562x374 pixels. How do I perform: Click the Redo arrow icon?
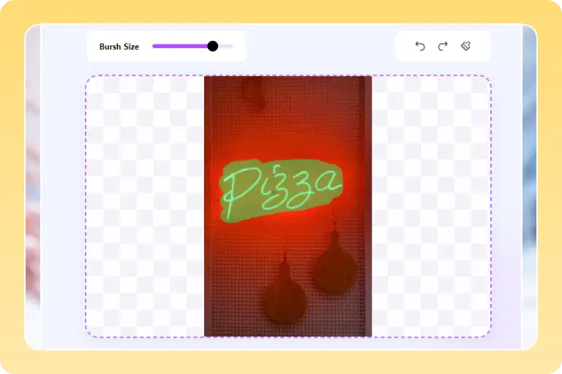click(x=443, y=46)
